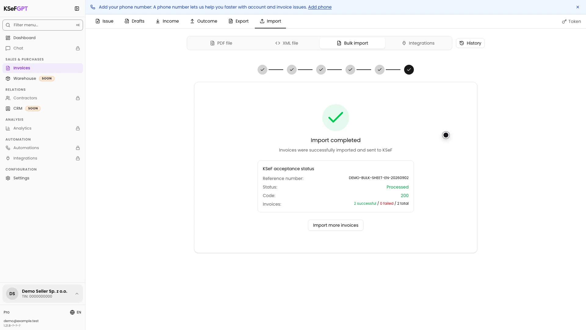Switch to Integrations import option
The image size is (586, 330).
coord(418,43)
